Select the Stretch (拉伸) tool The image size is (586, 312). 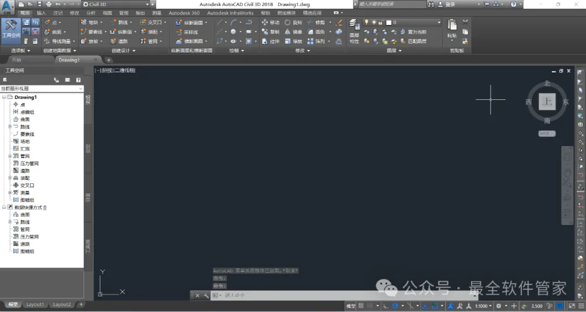(x=271, y=41)
